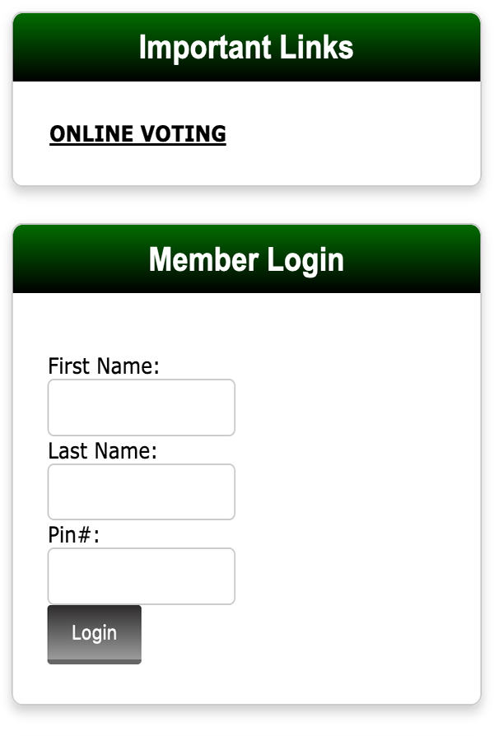Click the Last Name label
The width and height of the screenshot is (494, 736).
[x=102, y=451]
